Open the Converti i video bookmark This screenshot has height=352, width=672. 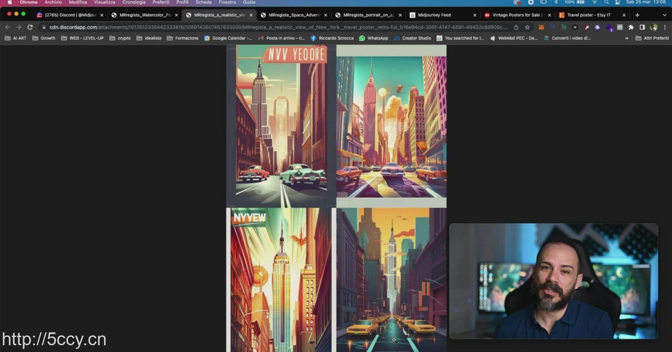(x=567, y=38)
